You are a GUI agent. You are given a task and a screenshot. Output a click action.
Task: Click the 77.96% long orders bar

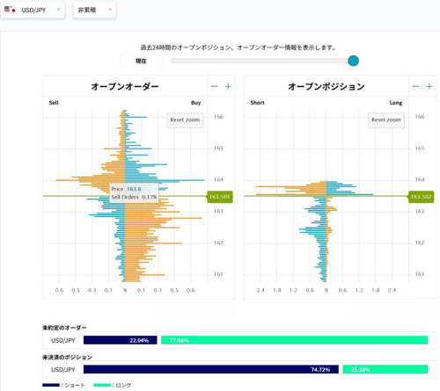(x=295, y=340)
